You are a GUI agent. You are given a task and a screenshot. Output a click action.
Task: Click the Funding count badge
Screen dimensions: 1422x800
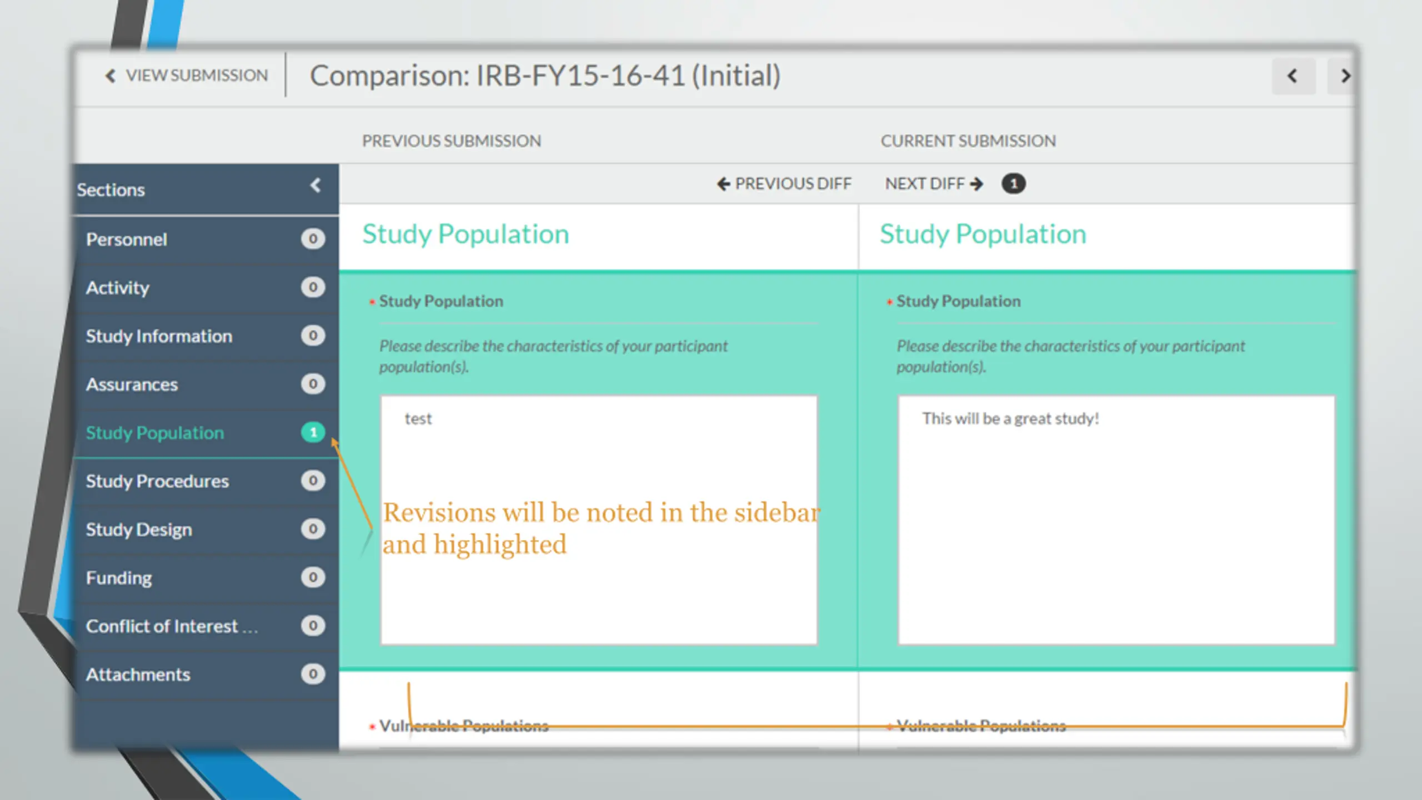tap(313, 577)
